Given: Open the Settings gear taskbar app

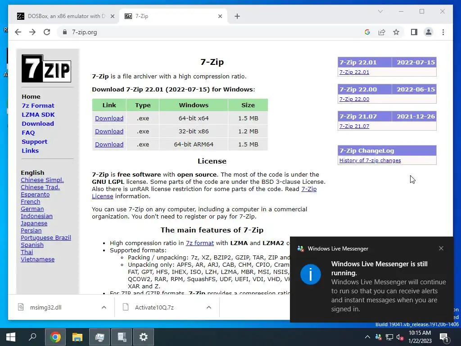Looking at the screenshot, I should 144,337.
